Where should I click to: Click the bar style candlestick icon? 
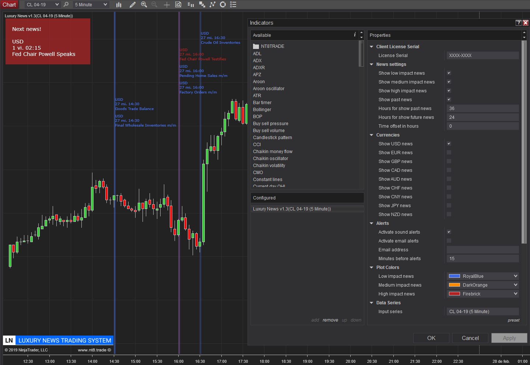pyautogui.click(x=119, y=4)
